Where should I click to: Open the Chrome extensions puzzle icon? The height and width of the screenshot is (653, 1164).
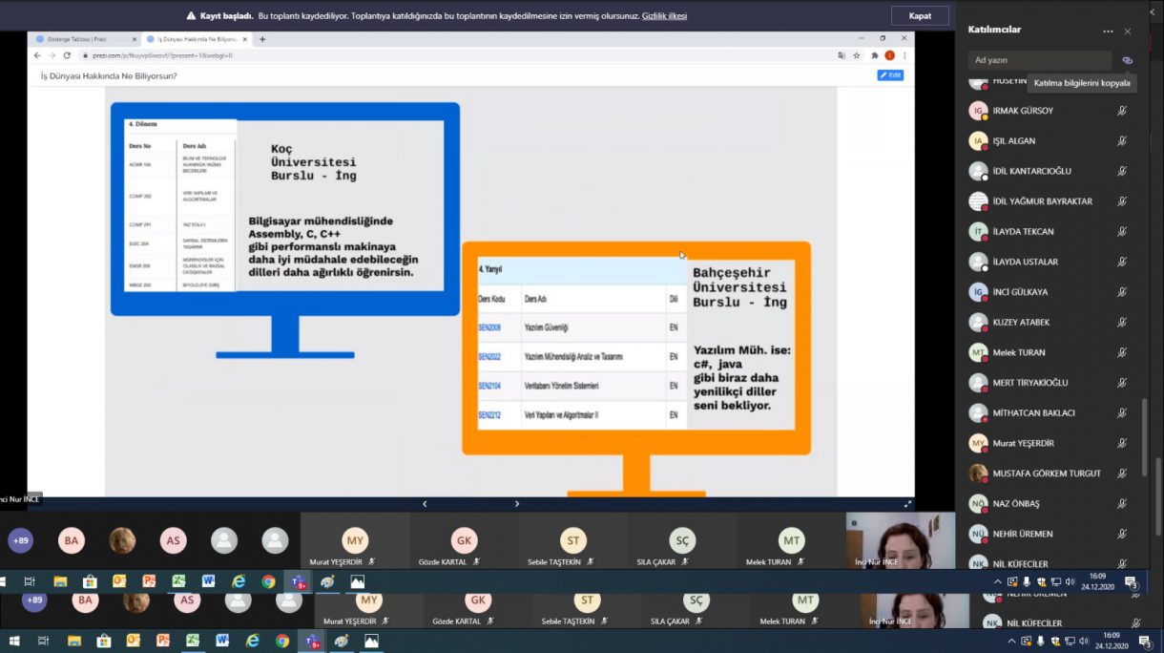point(875,55)
